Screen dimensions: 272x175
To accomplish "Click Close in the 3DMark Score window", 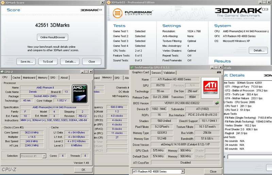I will pos(91,62).
